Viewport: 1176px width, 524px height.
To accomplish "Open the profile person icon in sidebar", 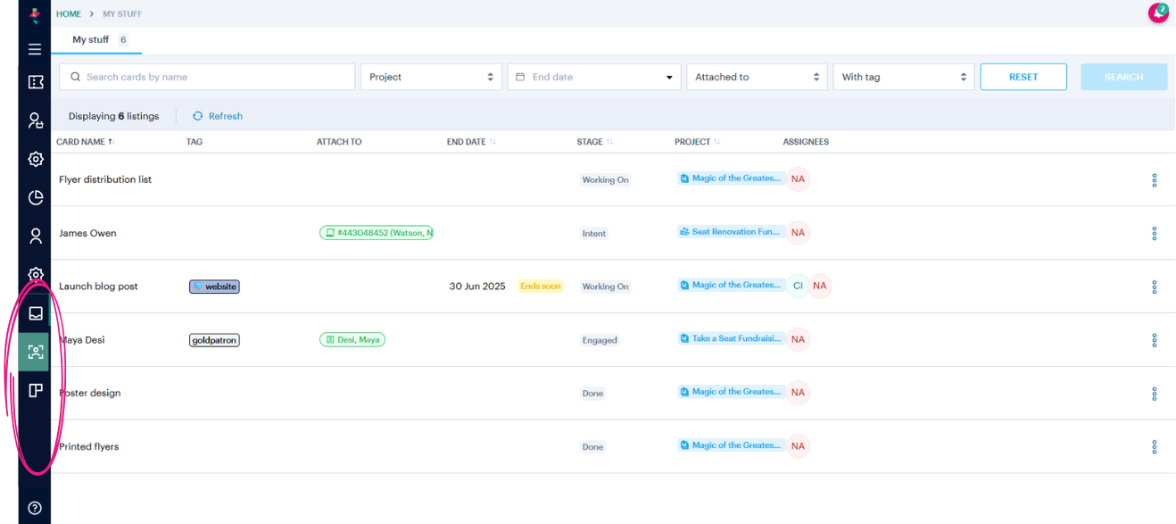I will click(x=35, y=236).
